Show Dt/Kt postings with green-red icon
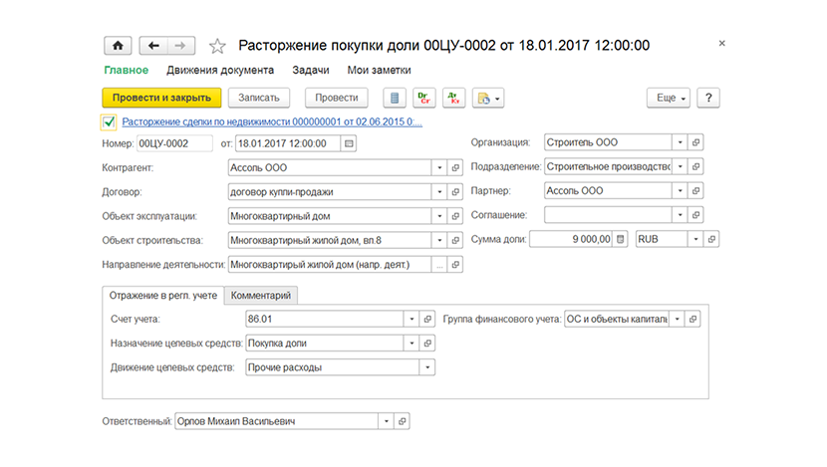 [x=453, y=98]
